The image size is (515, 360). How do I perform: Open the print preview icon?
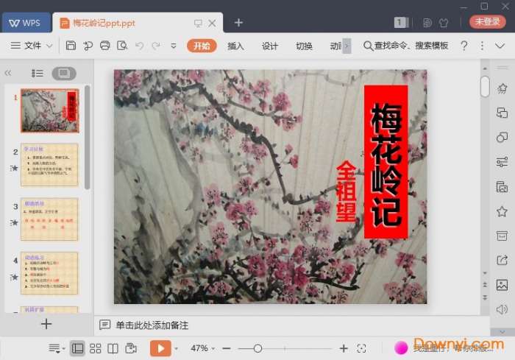121,46
